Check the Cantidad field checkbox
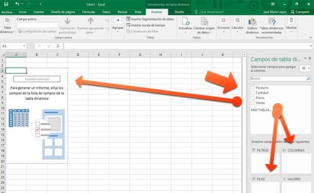This screenshot has width=314, height=193. [253, 92]
